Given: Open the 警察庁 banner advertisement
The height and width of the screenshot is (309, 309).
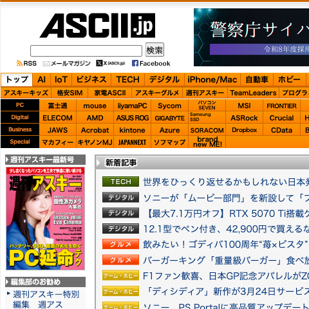Looking at the screenshot, I should [251, 37].
